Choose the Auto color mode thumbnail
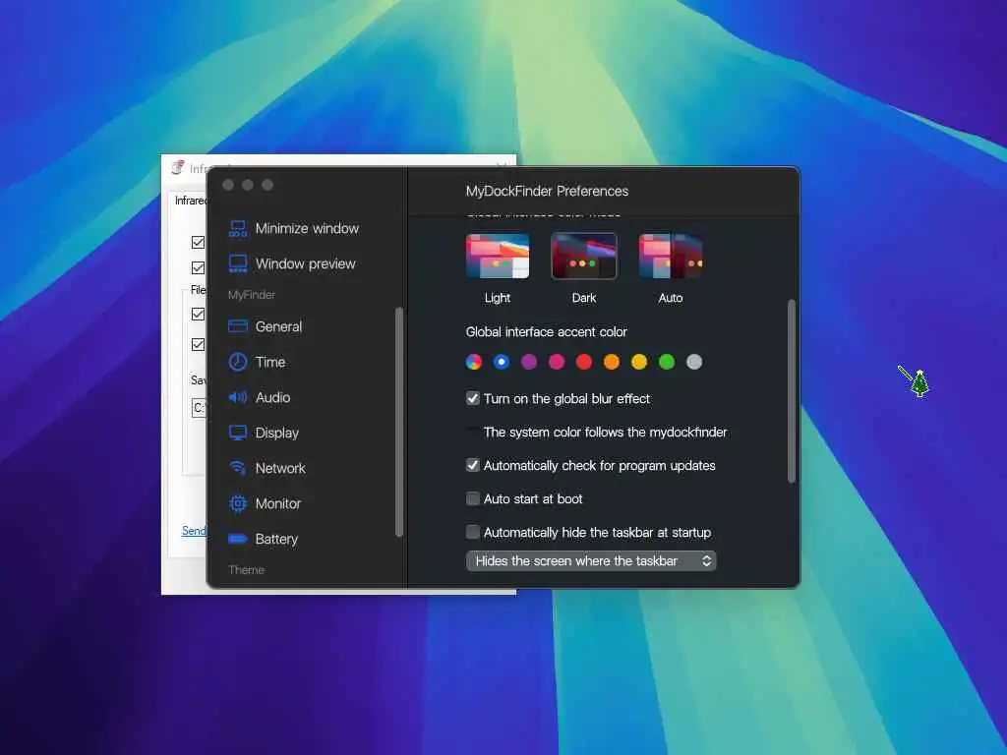1007x755 pixels. 671,257
